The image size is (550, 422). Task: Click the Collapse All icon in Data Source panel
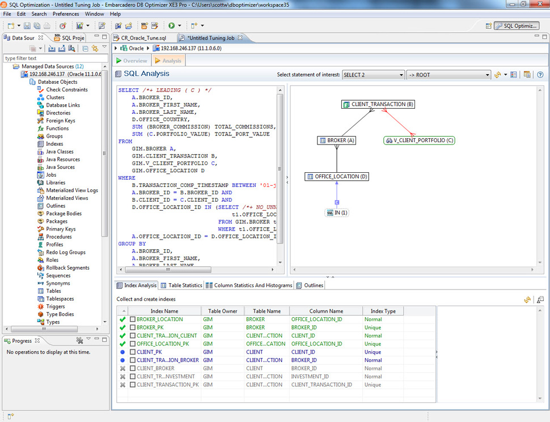pyautogui.click(x=85, y=48)
